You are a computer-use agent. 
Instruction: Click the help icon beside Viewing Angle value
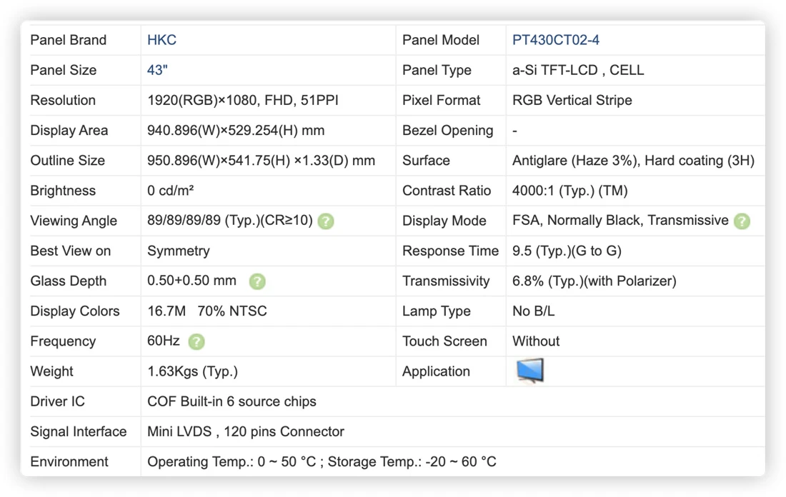326,221
